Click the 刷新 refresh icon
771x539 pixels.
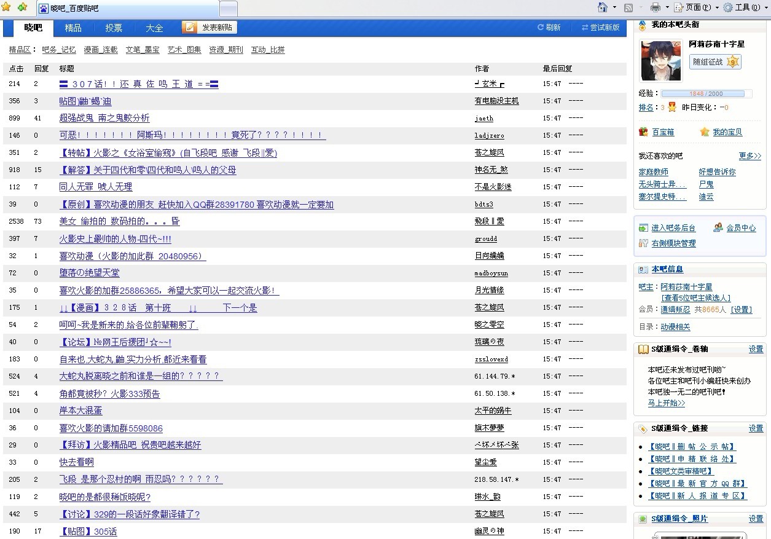coord(541,28)
